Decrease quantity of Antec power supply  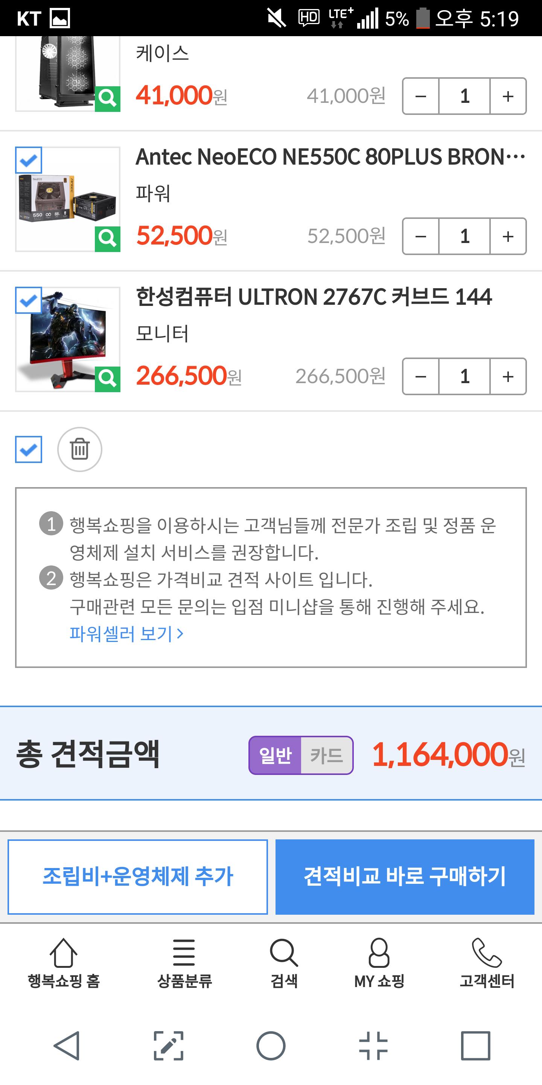click(421, 236)
